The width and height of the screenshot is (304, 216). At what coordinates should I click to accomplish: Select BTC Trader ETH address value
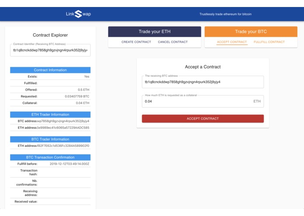(63, 146)
